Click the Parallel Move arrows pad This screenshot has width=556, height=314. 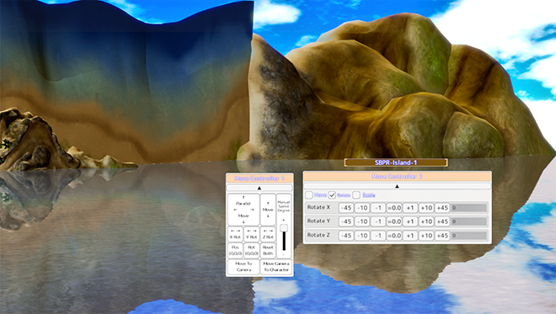(x=243, y=210)
